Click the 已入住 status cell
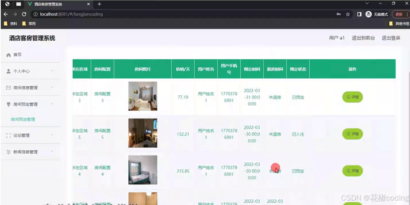Screen dimensions: 410x205 coord(298,134)
